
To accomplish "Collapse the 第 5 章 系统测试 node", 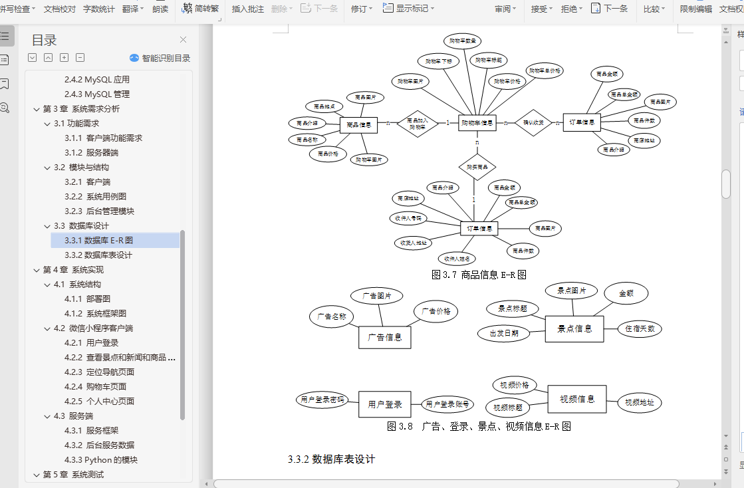I will [x=37, y=475].
